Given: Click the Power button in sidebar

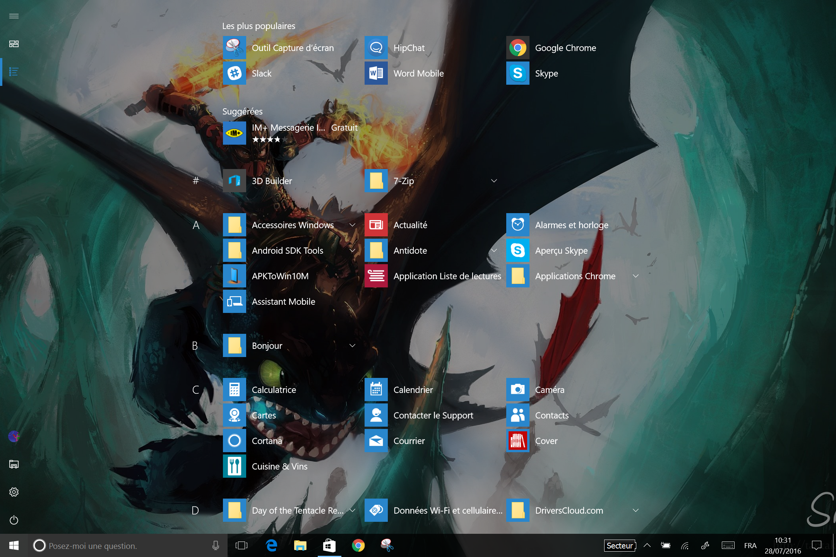Looking at the screenshot, I should (x=14, y=520).
